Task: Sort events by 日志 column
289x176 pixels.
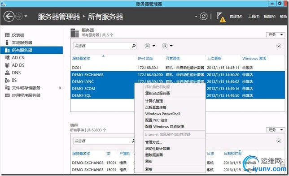Action: click(210, 154)
